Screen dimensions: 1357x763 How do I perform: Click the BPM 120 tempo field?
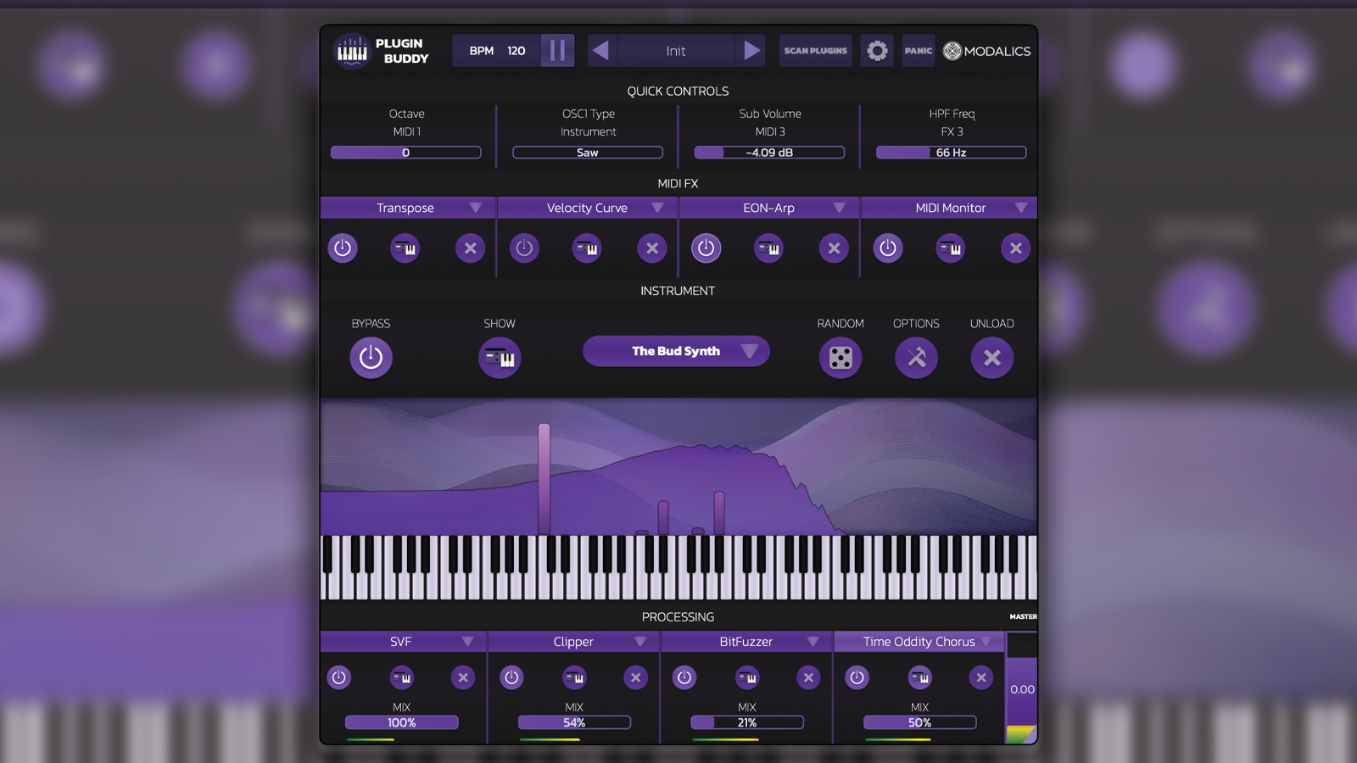click(x=497, y=51)
